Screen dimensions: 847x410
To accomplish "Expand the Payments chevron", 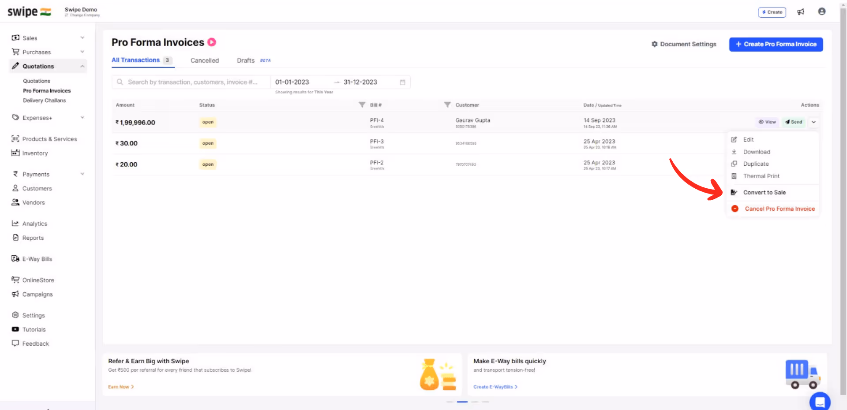I will tap(82, 174).
